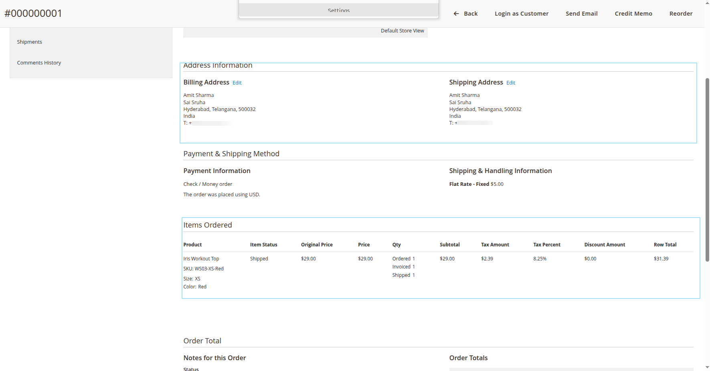Click billing Hyderabad, Telangana, 500032 line
Image resolution: width=710 pixels, height=371 pixels.
(219, 109)
